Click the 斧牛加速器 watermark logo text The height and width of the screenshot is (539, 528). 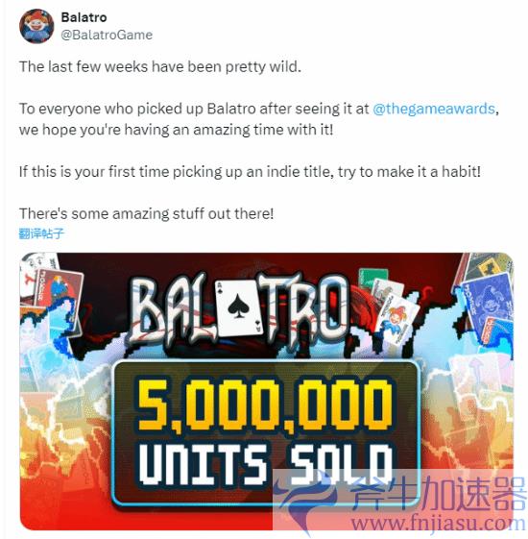[439, 494]
